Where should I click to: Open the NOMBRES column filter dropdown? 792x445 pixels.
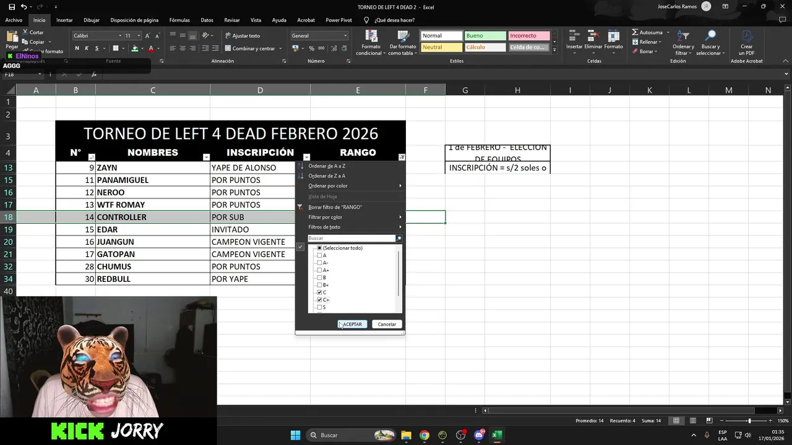point(206,157)
